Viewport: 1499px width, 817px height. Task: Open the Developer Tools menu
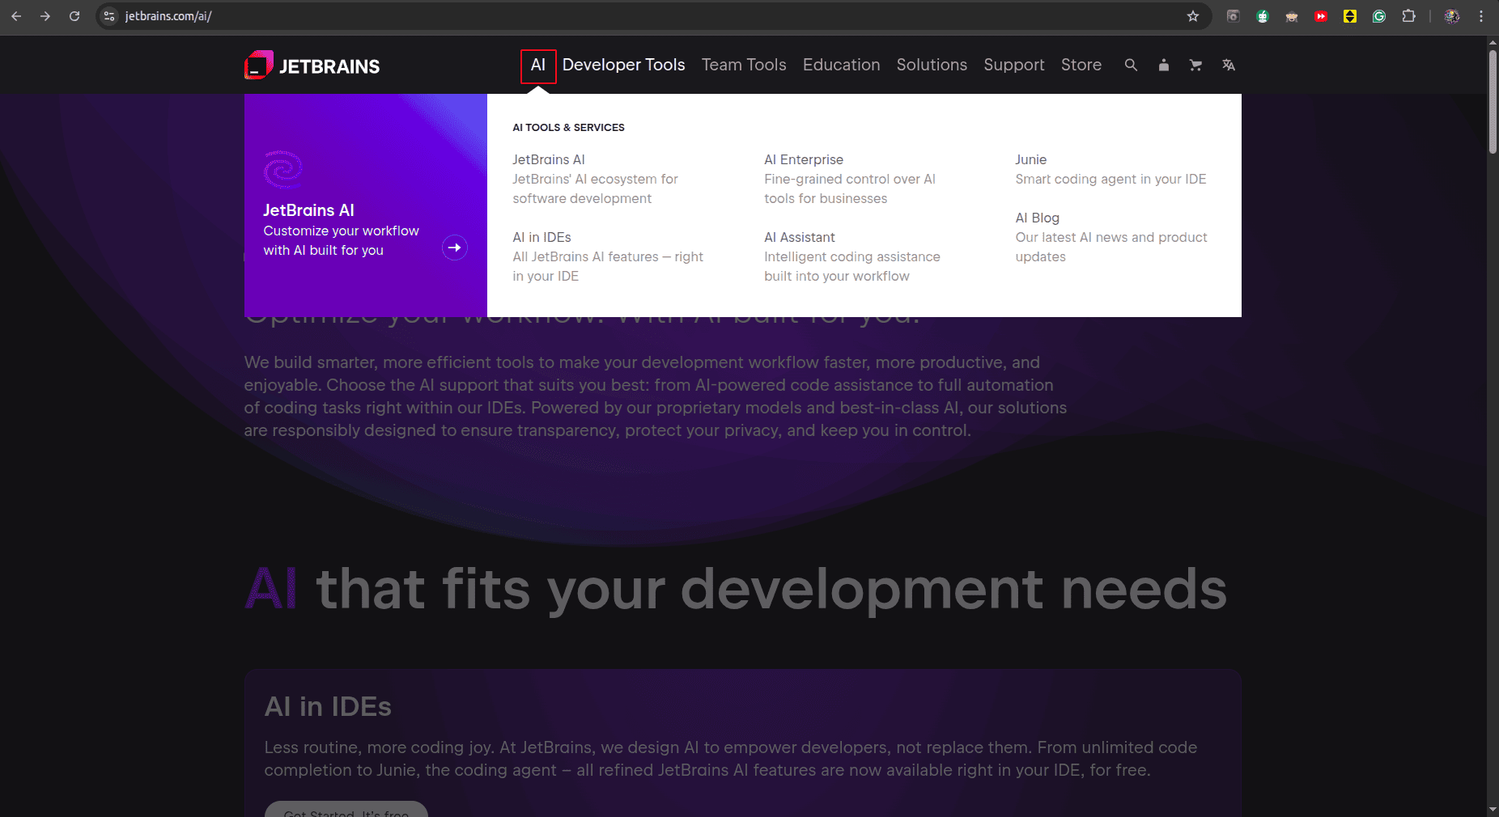pyautogui.click(x=623, y=65)
